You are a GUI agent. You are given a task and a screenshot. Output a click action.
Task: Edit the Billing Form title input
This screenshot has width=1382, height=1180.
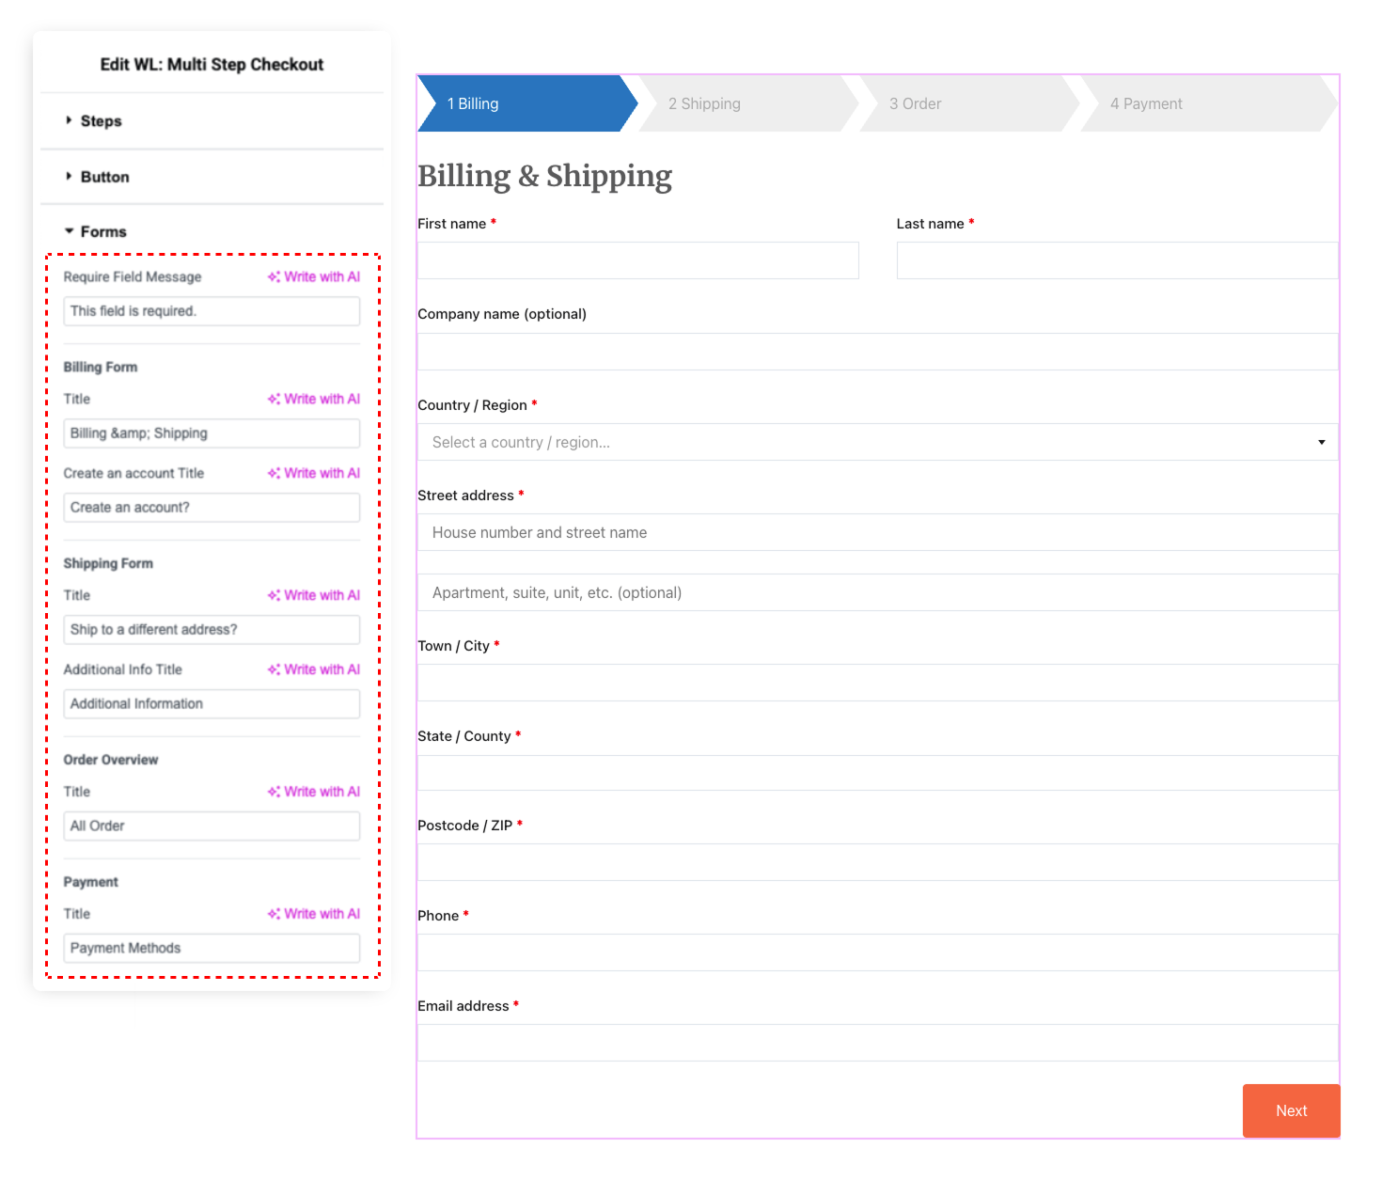coord(211,433)
